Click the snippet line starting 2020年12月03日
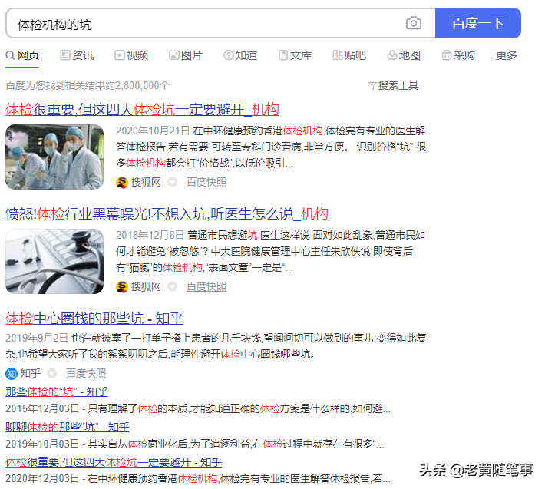Screen dimensions: 545x489 pyautogui.click(x=198, y=478)
